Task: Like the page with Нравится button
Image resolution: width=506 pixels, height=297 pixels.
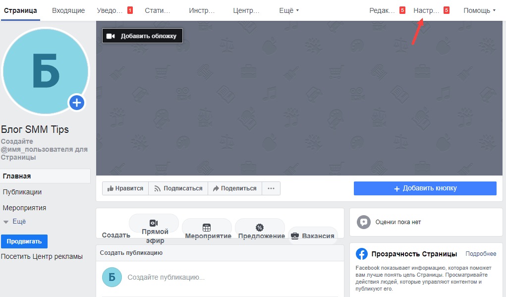Action: (x=125, y=188)
